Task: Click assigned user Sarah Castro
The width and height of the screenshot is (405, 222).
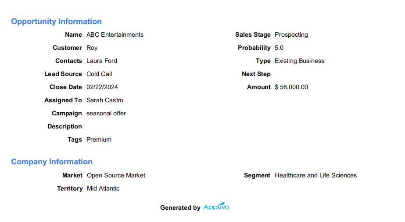Action: pos(105,101)
